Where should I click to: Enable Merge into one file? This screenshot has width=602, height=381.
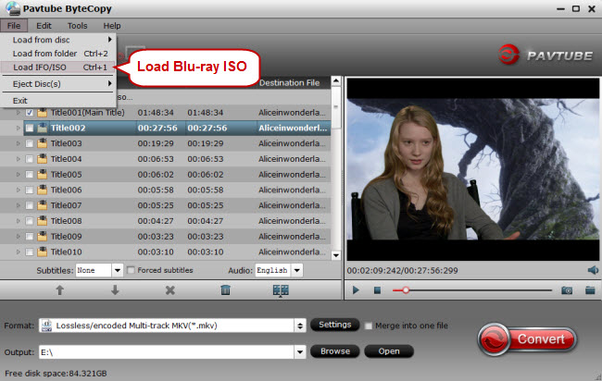(369, 326)
